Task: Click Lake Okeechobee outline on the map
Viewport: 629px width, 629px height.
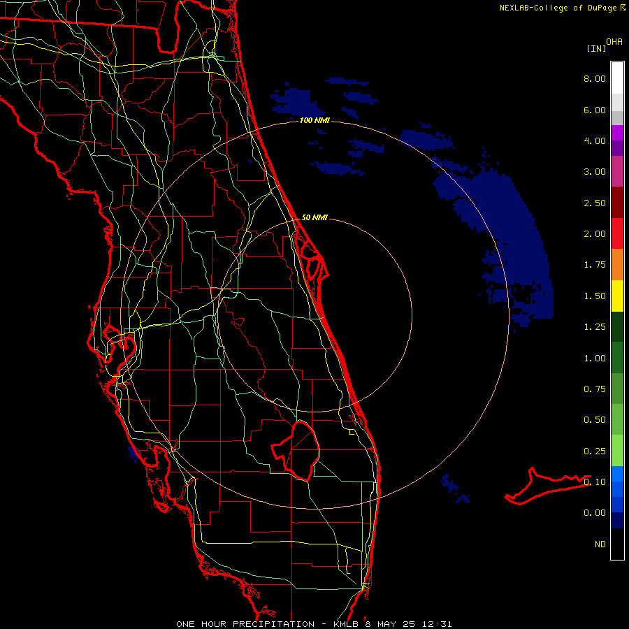Action: coord(296,451)
